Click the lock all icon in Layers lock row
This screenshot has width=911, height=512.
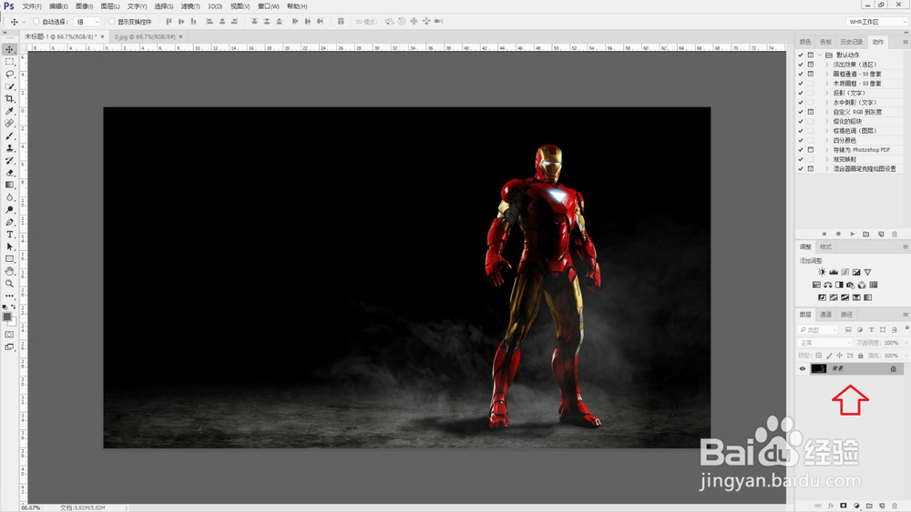tap(861, 356)
